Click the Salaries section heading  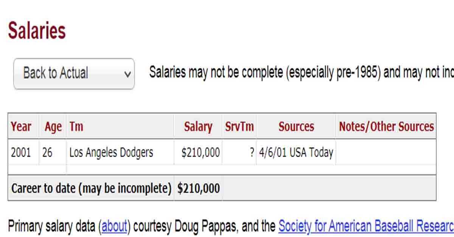coord(37,31)
